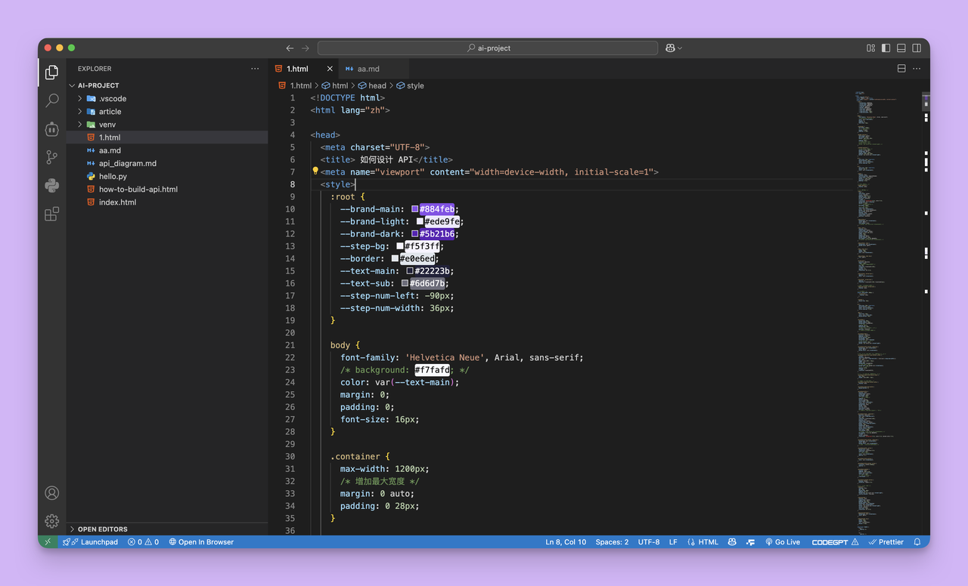Open Copilot dropdown chevron in title bar
This screenshot has width=968, height=586.
[x=680, y=48]
